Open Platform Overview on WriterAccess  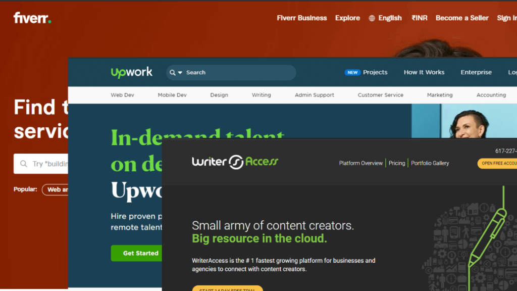pyautogui.click(x=360, y=163)
